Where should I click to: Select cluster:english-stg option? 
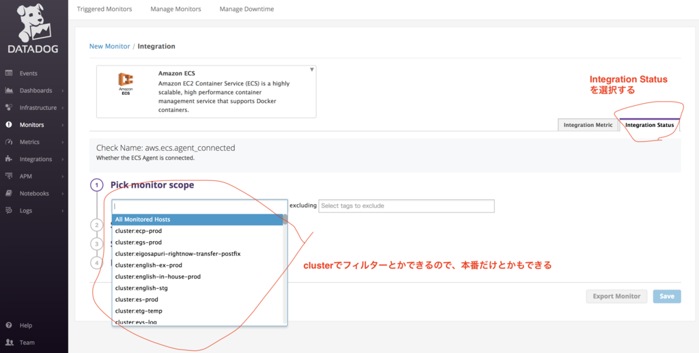click(197, 288)
